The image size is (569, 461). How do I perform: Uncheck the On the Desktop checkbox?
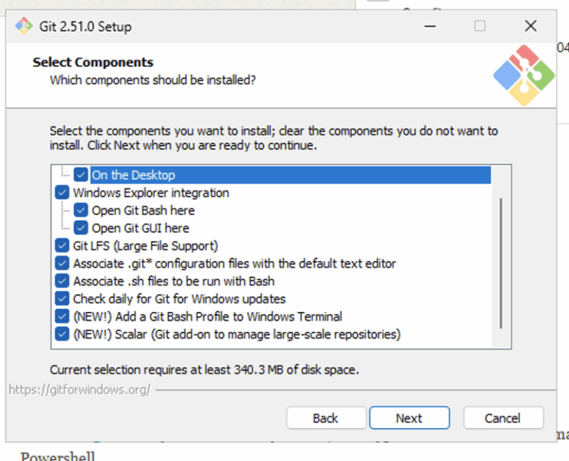point(81,175)
